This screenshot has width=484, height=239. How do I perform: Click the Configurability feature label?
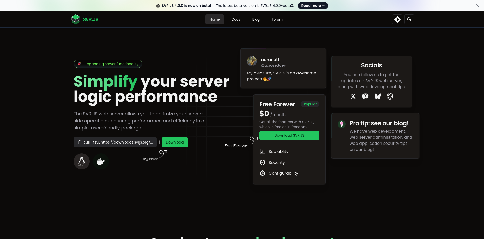click(283, 173)
